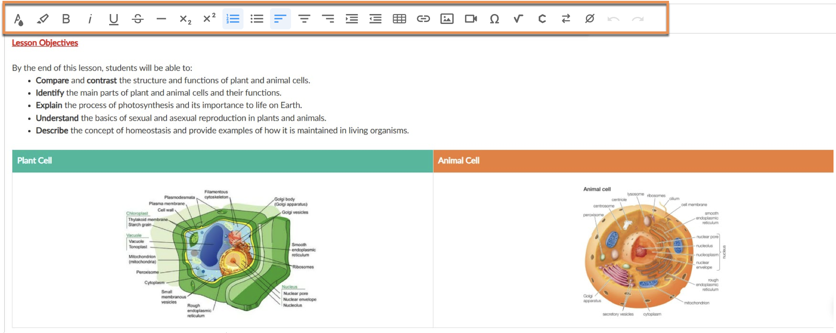Image resolution: width=836 pixels, height=333 pixels.
Task: Toggle italic formatting
Action: 90,19
